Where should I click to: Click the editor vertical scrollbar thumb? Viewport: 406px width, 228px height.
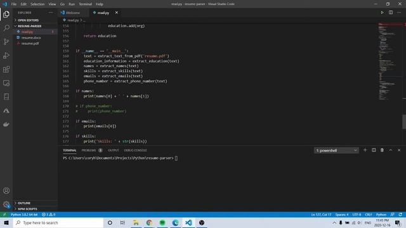point(404,122)
